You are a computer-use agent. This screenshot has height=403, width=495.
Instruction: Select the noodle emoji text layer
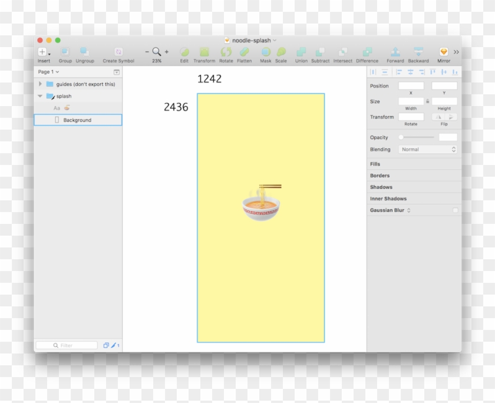pyautogui.click(x=78, y=108)
